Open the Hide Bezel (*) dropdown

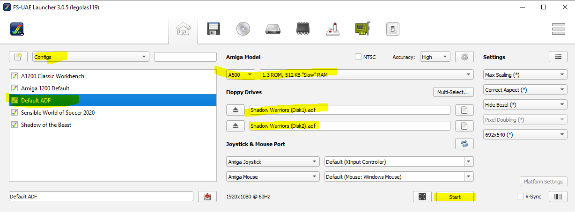[x=525, y=104]
